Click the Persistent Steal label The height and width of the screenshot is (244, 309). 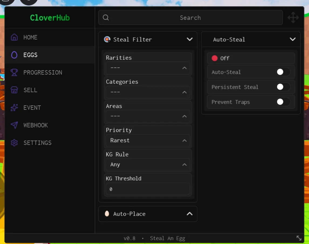(235, 87)
